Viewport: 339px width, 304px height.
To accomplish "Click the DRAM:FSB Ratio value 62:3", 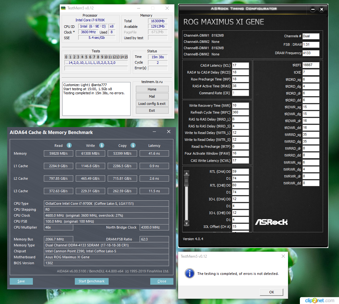I will pos(154,240).
